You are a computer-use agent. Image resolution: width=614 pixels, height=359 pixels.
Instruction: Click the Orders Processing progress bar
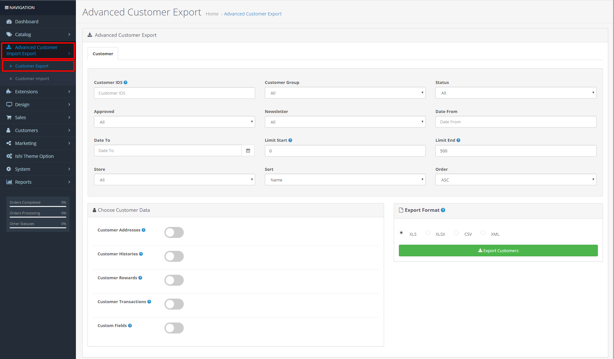(38, 217)
